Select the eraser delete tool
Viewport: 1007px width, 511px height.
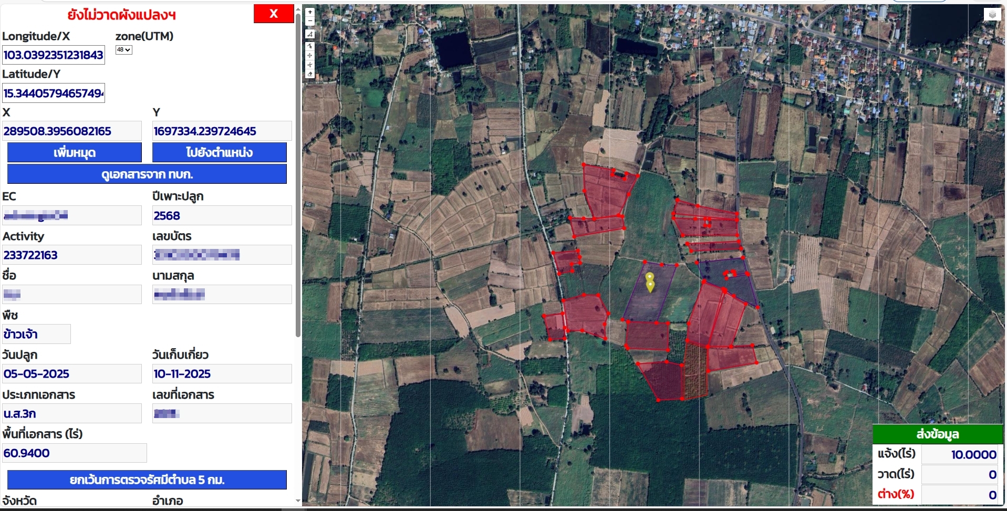(x=310, y=75)
